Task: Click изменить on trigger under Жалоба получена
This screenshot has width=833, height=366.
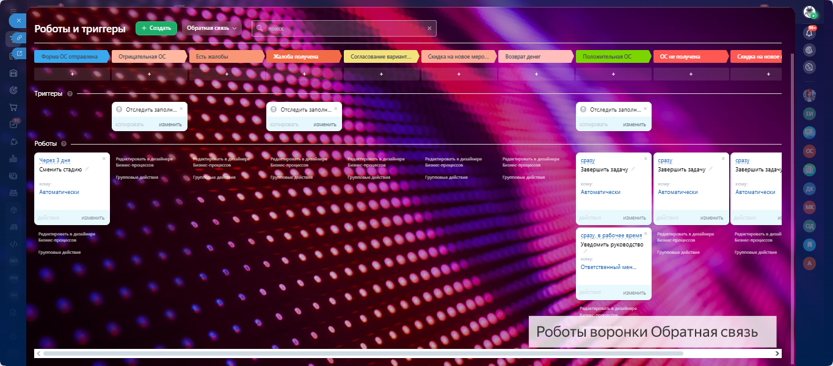Action: point(325,124)
